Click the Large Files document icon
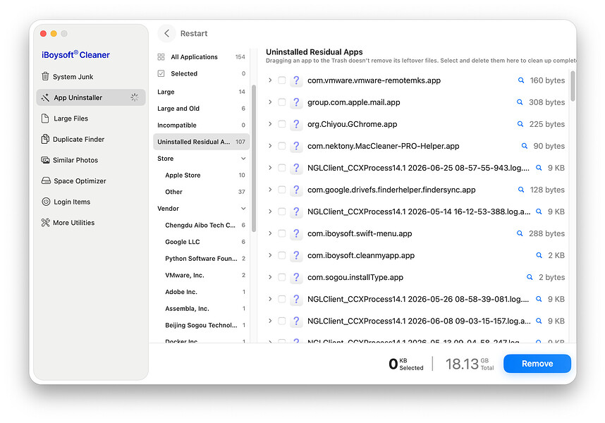 (x=45, y=118)
